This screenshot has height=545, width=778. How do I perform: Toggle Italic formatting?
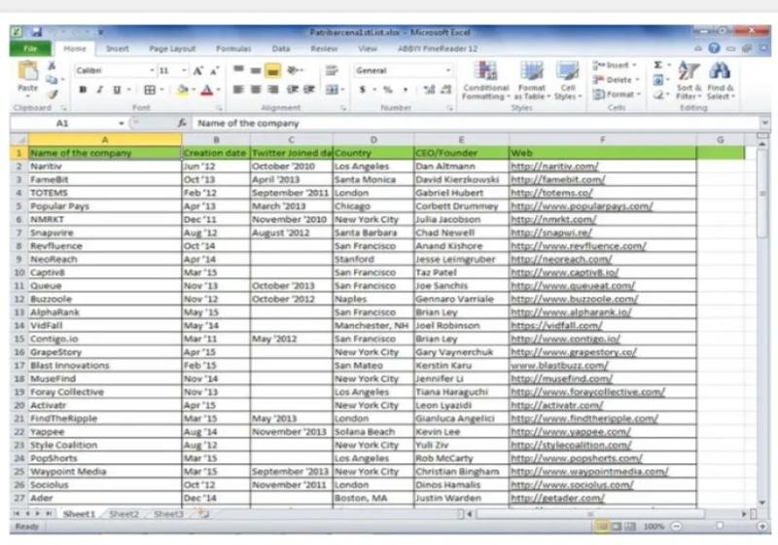click(x=98, y=90)
